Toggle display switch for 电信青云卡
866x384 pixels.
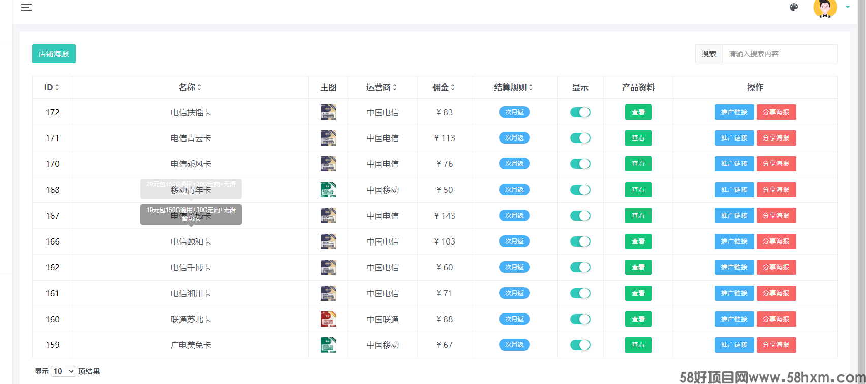pos(580,138)
